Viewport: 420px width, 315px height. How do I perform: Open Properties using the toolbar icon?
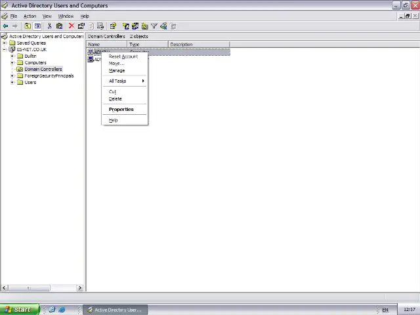81,26
